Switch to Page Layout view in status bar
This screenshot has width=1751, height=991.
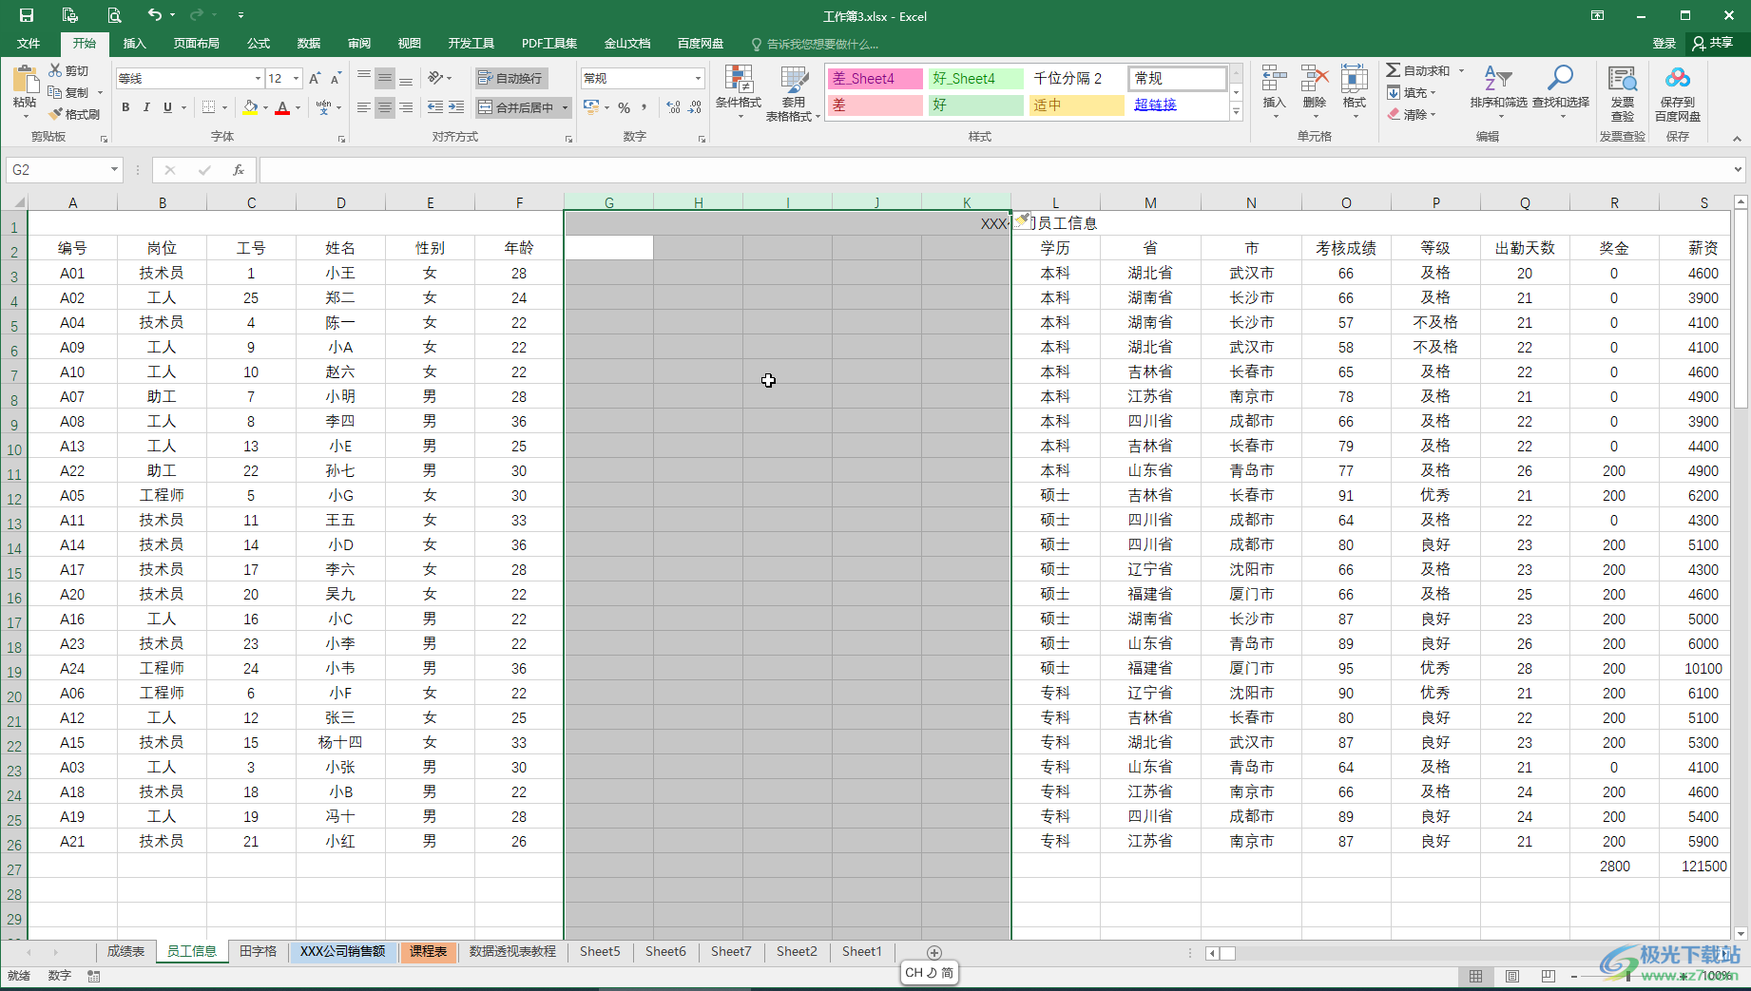point(1511,976)
